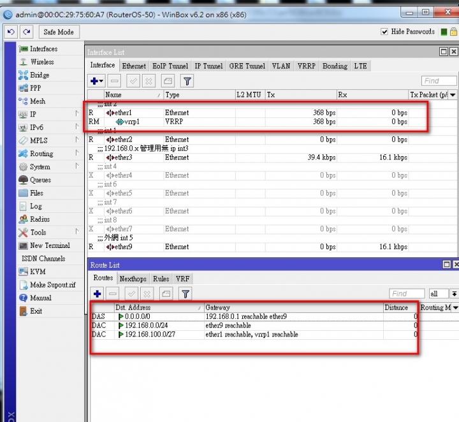Select the Interface tab
The image size is (459, 422).
[x=103, y=65]
